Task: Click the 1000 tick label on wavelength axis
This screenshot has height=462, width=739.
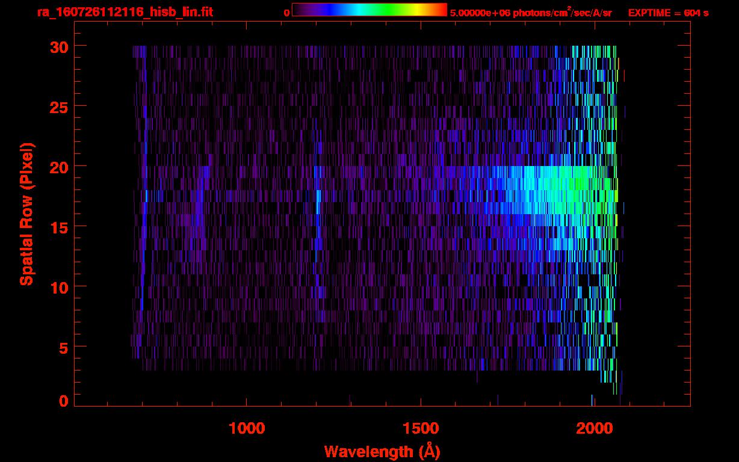Action: 247,428
